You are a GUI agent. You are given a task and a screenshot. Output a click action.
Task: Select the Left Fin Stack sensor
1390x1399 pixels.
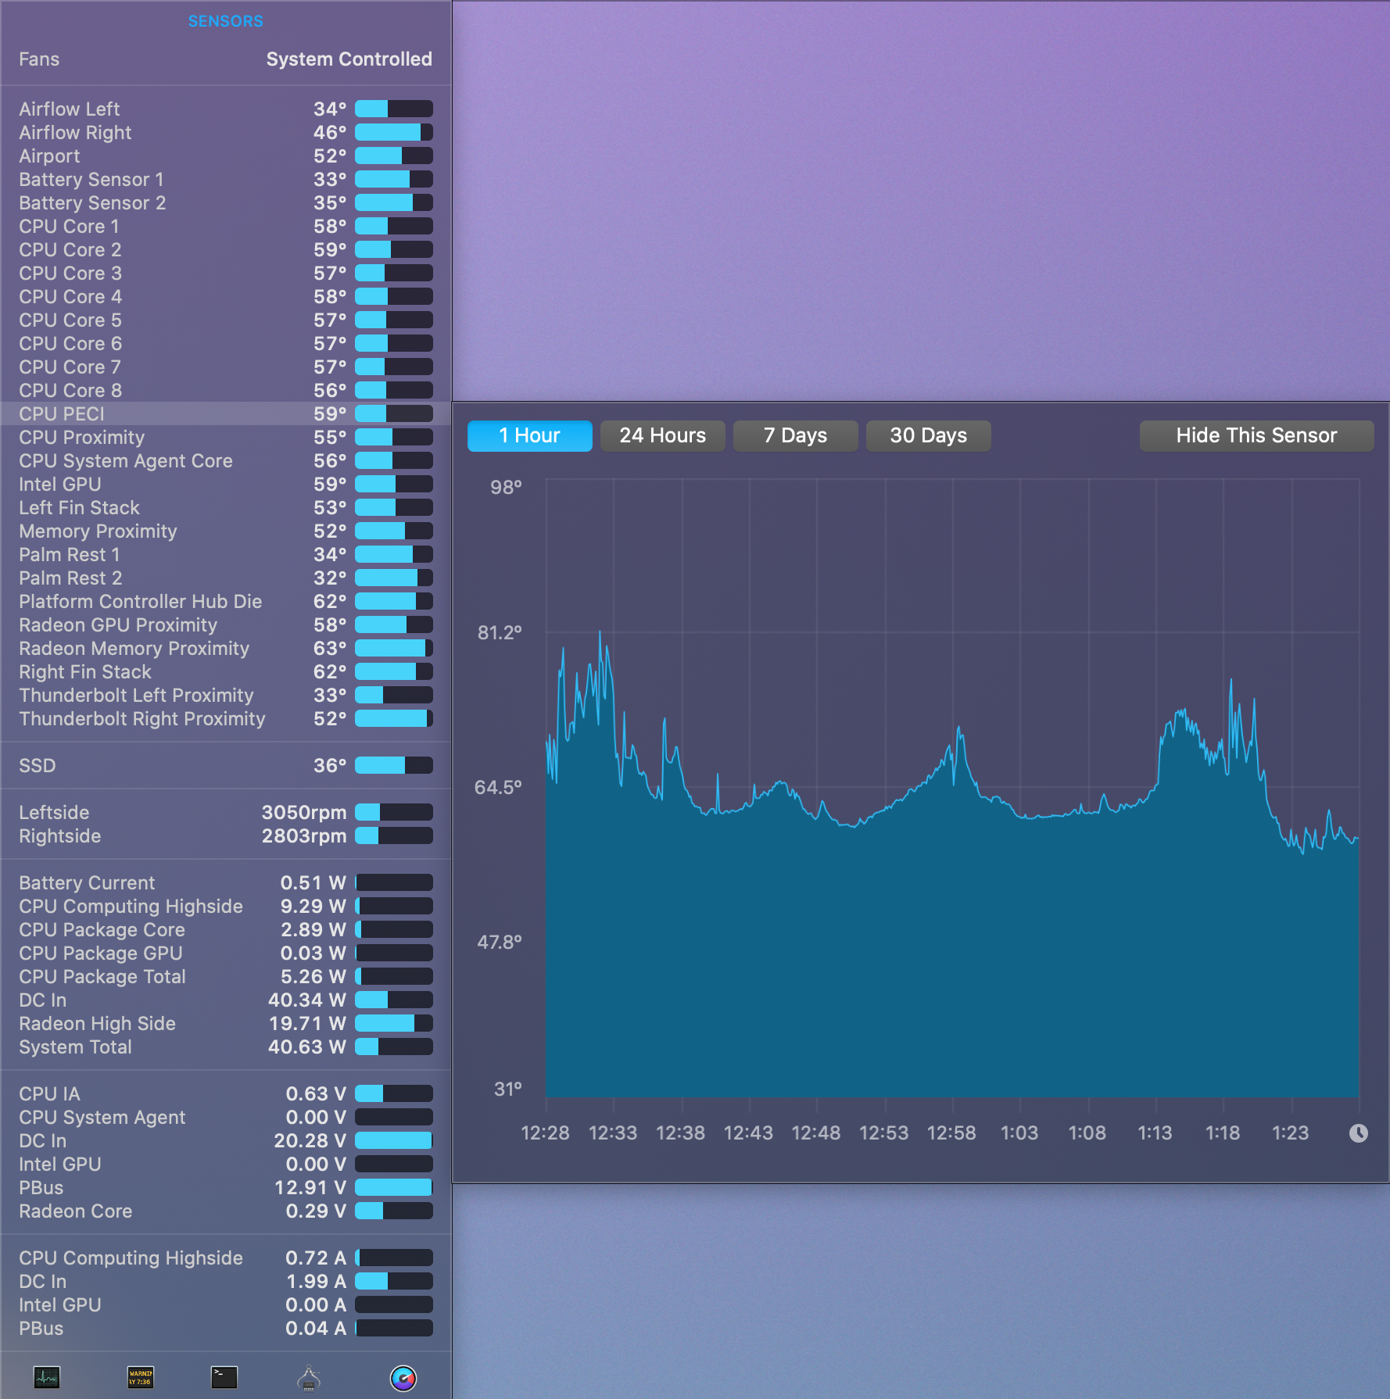[x=226, y=507]
